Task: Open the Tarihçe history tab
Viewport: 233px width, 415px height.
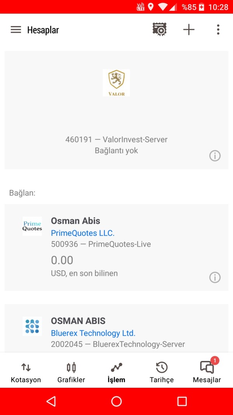Action: [162, 372]
